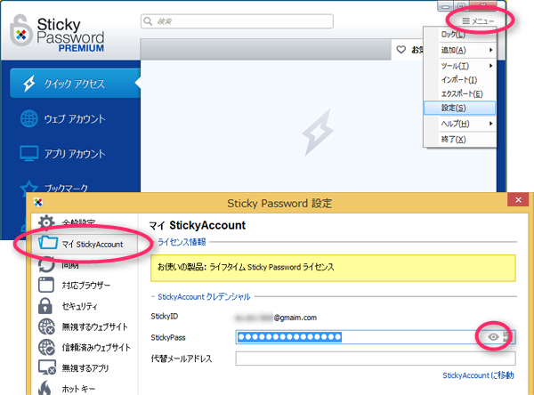This screenshot has height=395, width=534.
Task: Click the search box in main window
Action: tap(237, 21)
